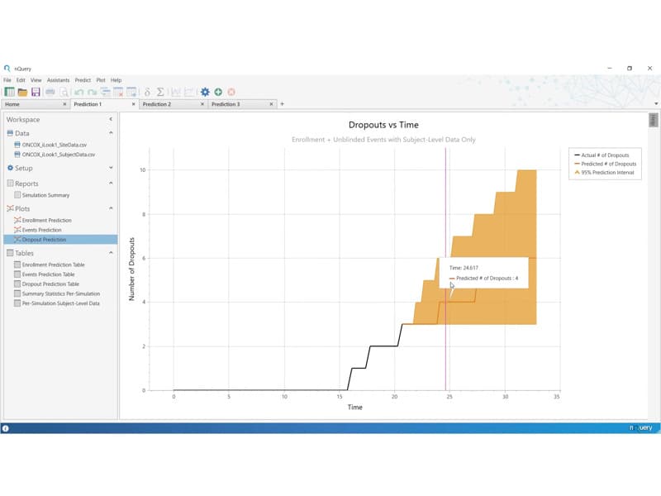This screenshot has height=496, width=661.
Task: Expand the Setup section chevron
Action: pyautogui.click(x=111, y=168)
